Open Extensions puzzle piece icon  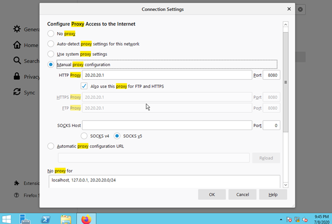coord(16,183)
